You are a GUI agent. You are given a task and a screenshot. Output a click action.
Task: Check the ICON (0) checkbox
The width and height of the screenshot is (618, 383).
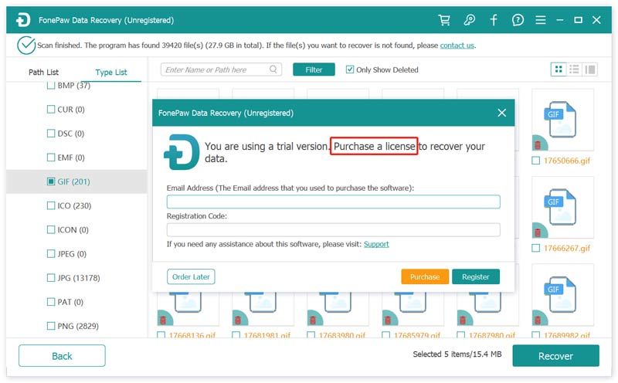(x=51, y=229)
